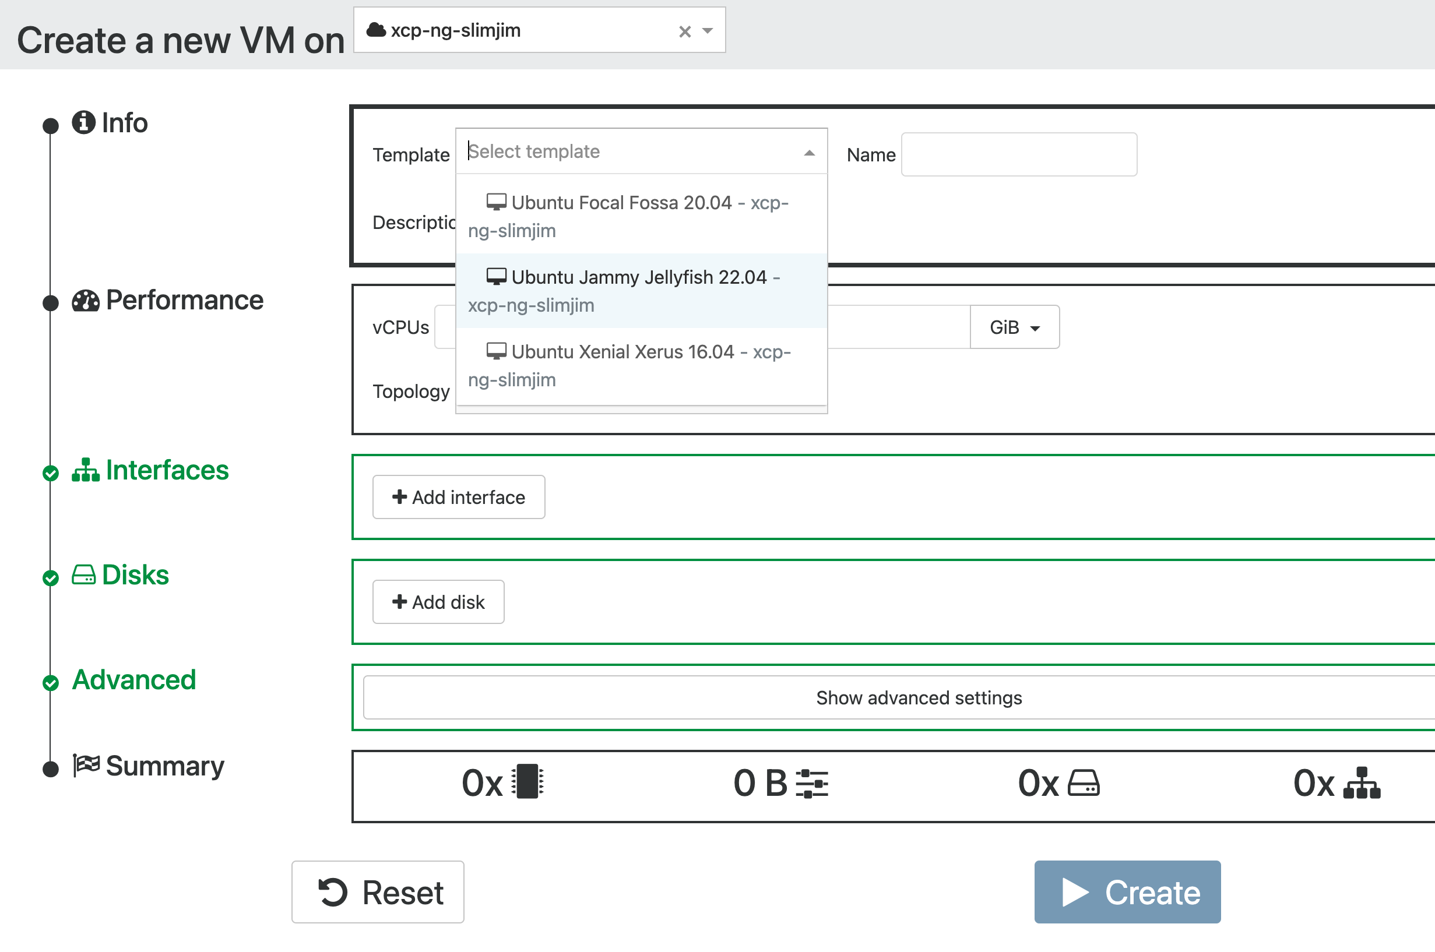The height and width of the screenshot is (952, 1435).
Task: Click the CPU chip icon in summary
Action: [x=527, y=782]
